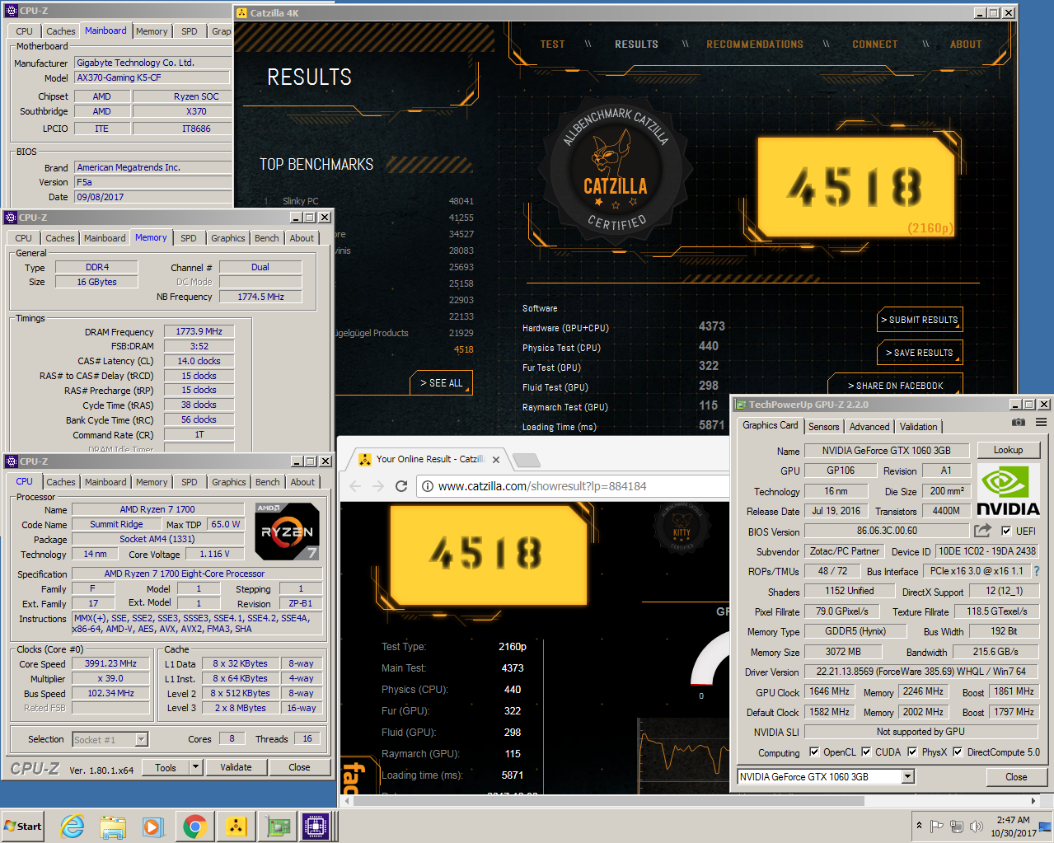Open File Explorer from the taskbar
Screen dimensions: 1054x843
(113, 826)
